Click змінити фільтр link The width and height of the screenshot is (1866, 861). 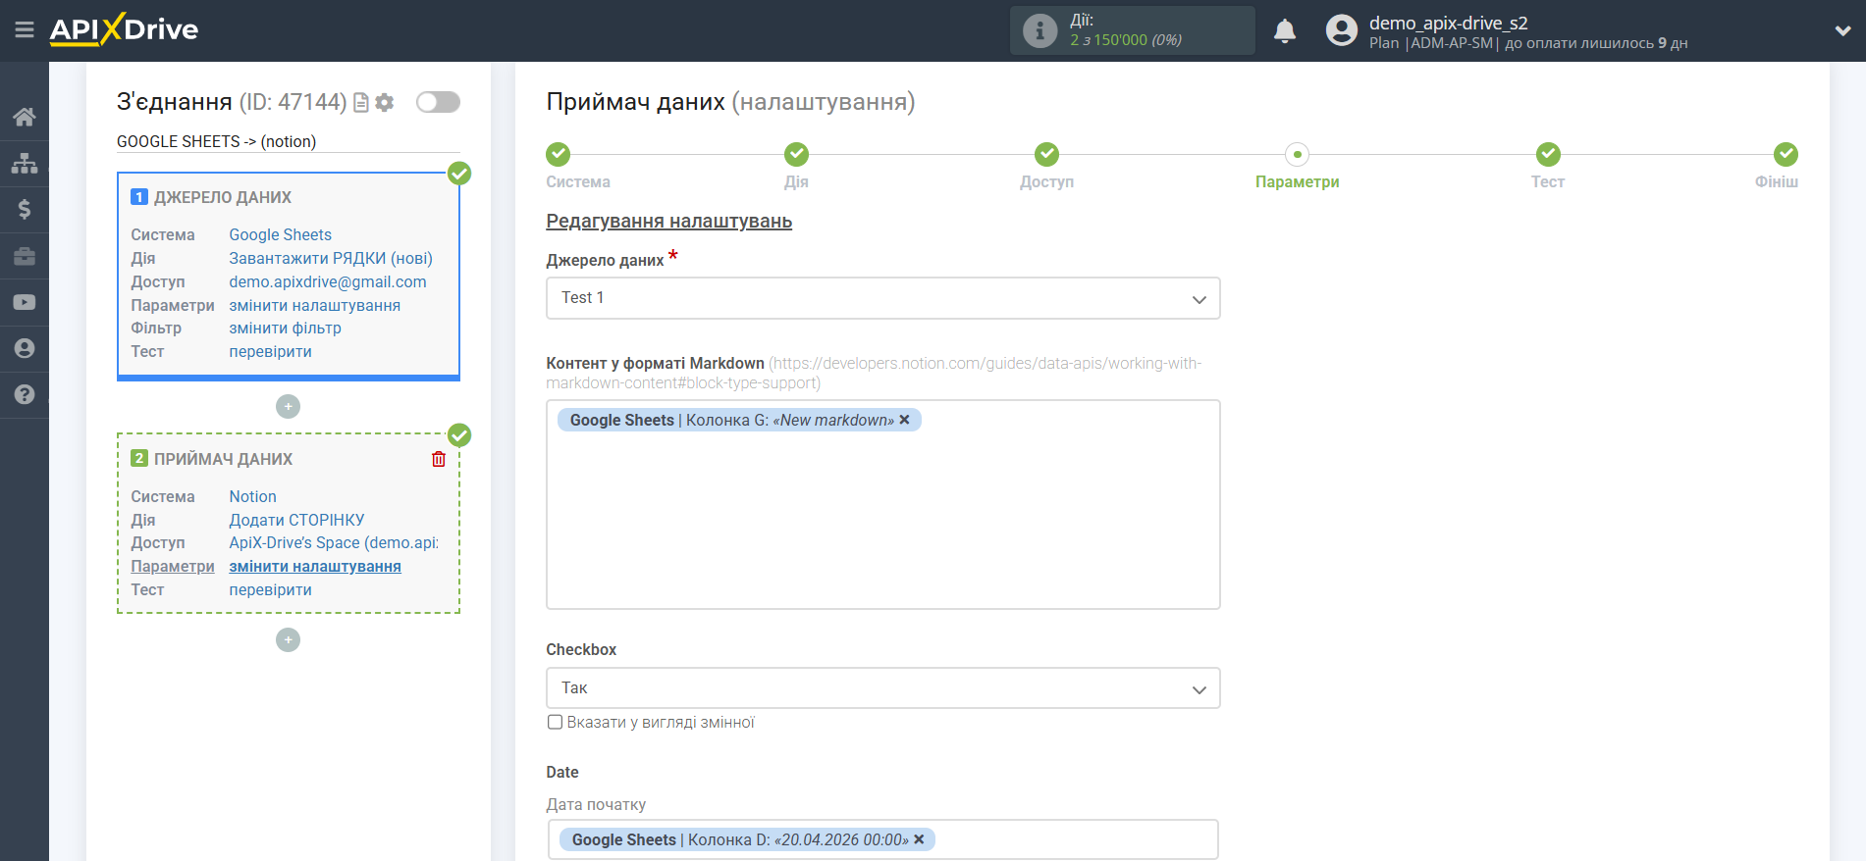(x=285, y=328)
